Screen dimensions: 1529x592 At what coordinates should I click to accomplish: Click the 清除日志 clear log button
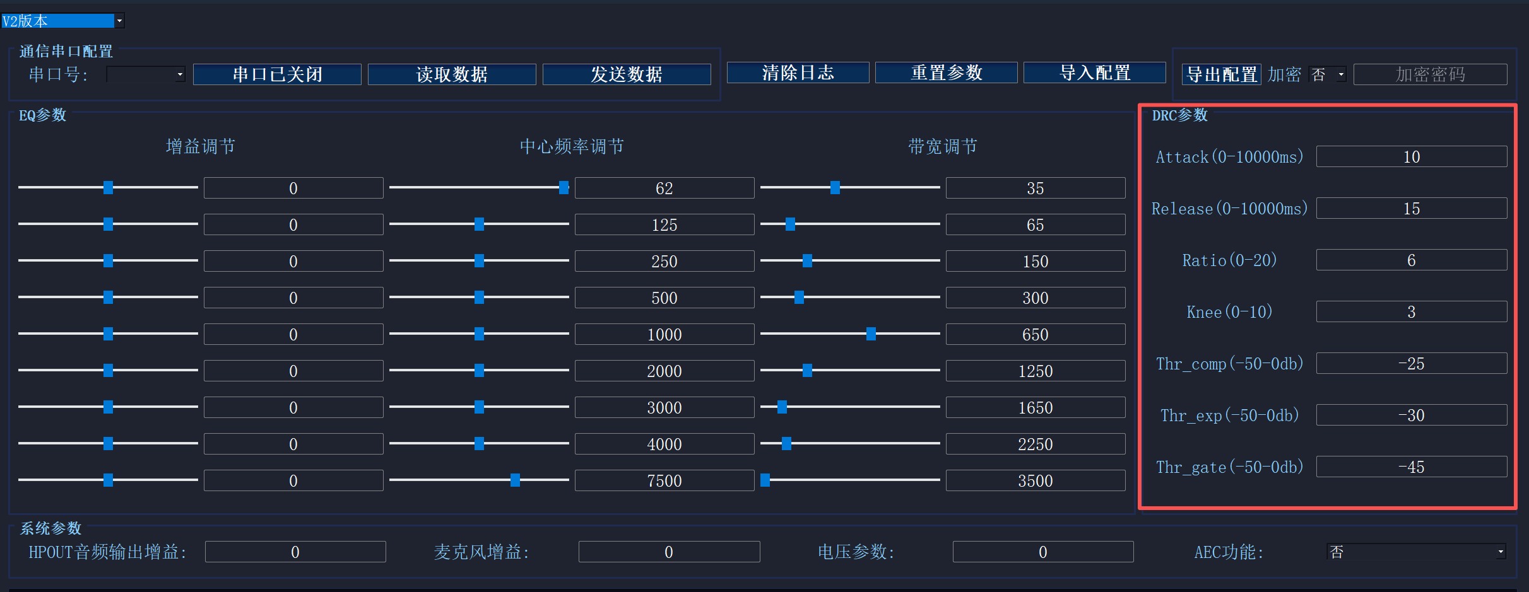(x=798, y=73)
